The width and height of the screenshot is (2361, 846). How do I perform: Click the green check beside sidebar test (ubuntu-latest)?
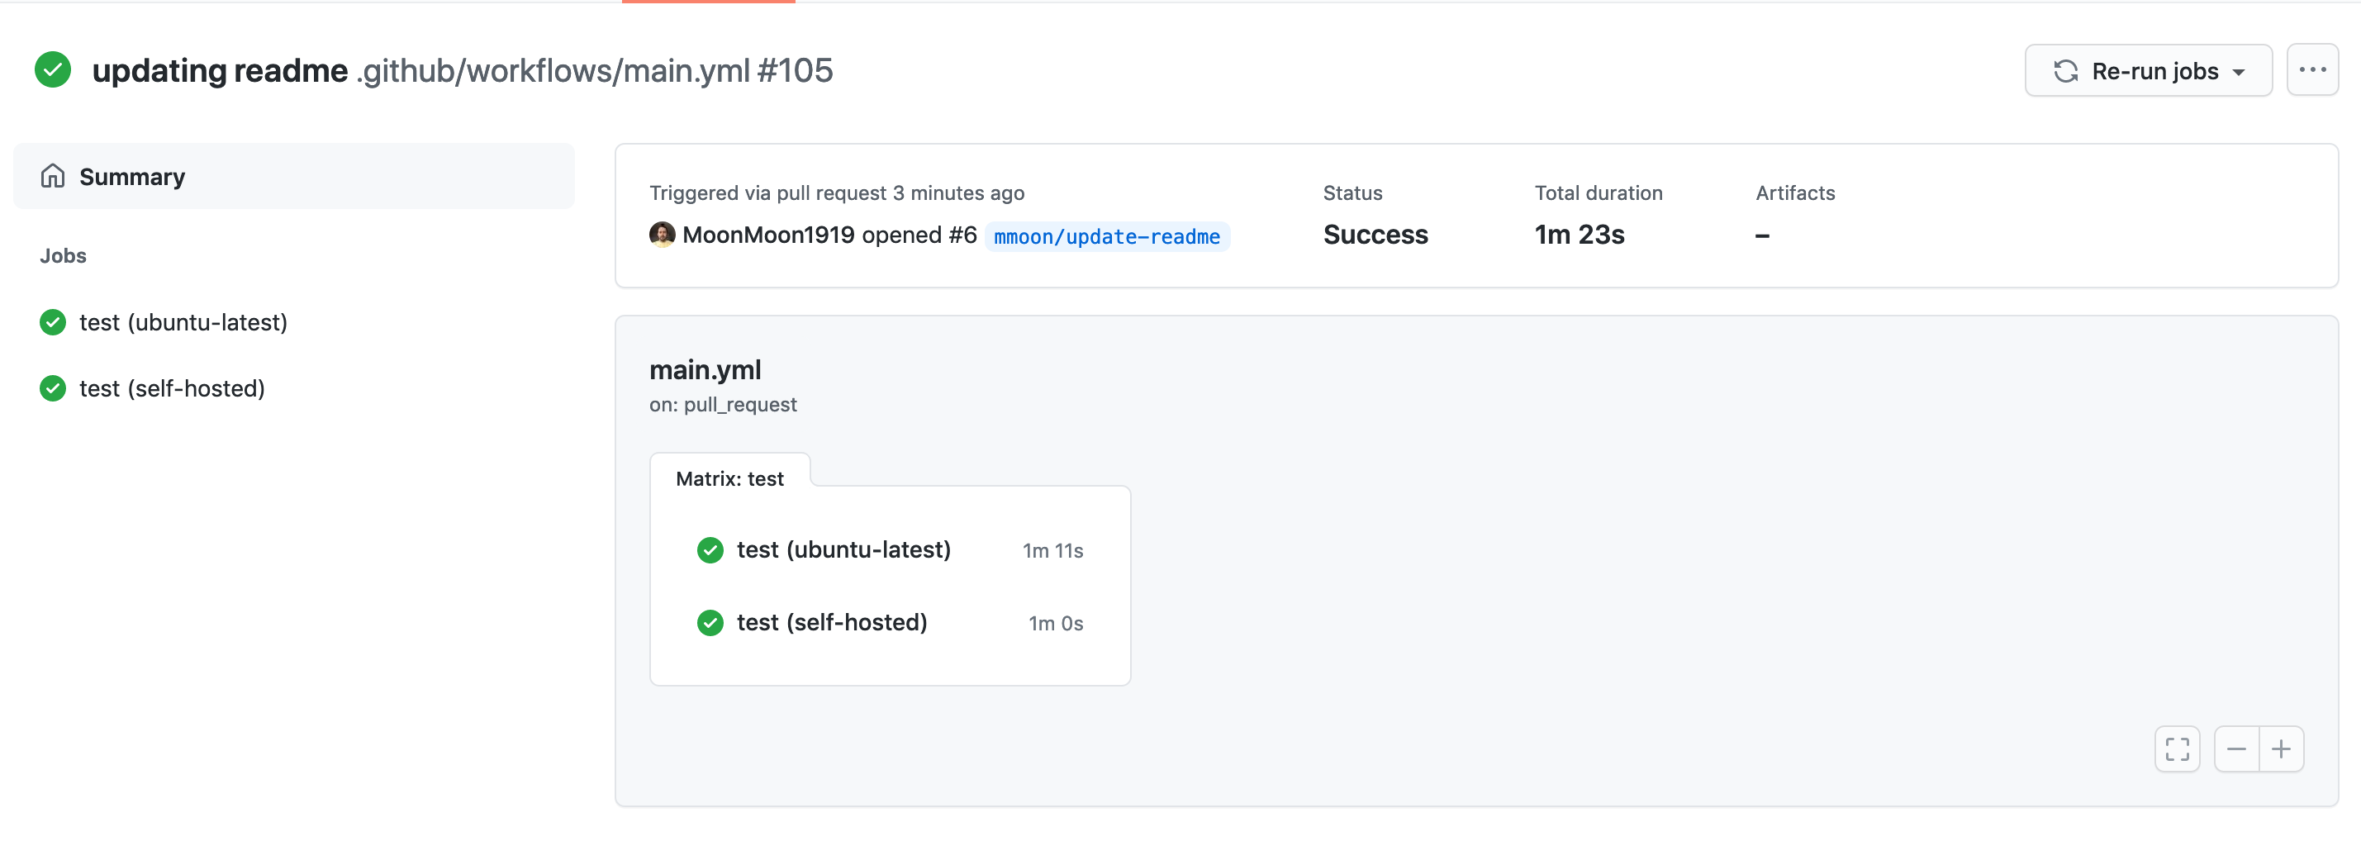coord(52,321)
